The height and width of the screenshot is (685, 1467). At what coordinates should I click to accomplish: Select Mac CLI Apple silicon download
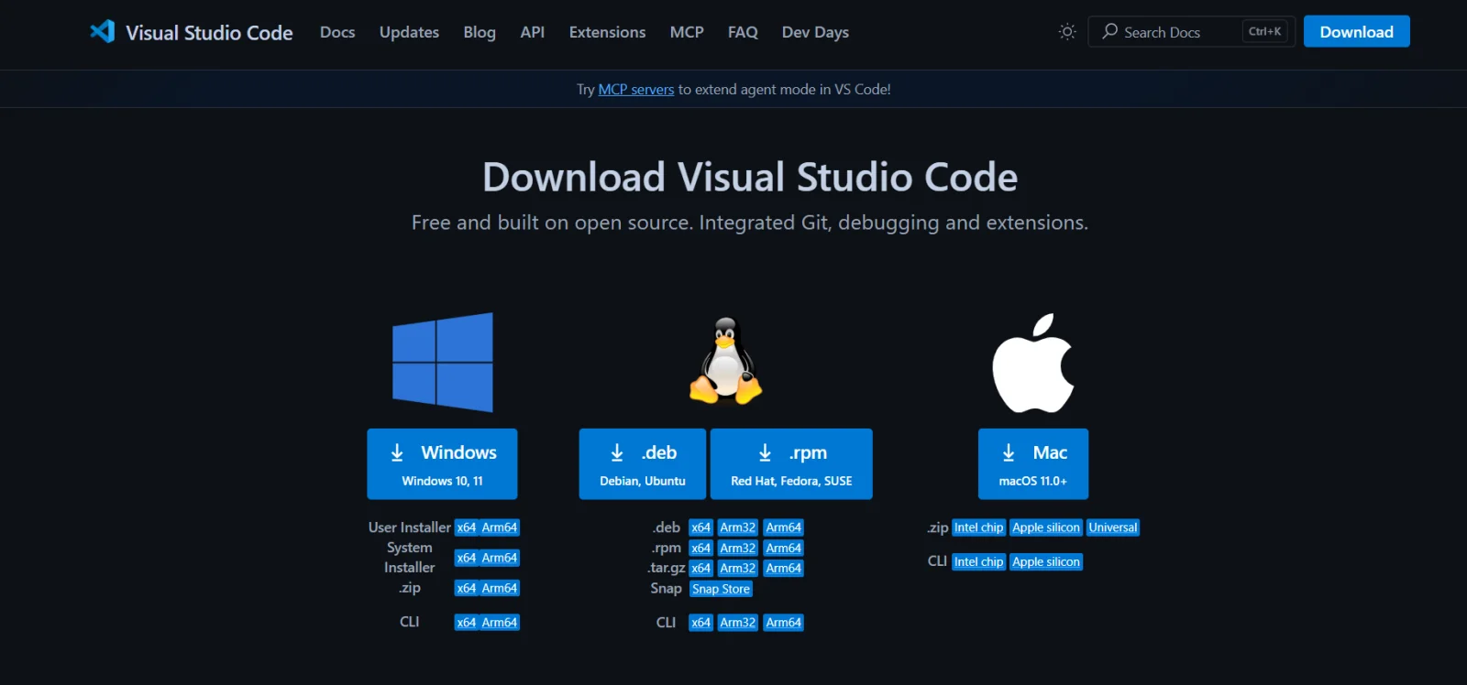pyautogui.click(x=1046, y=562)
